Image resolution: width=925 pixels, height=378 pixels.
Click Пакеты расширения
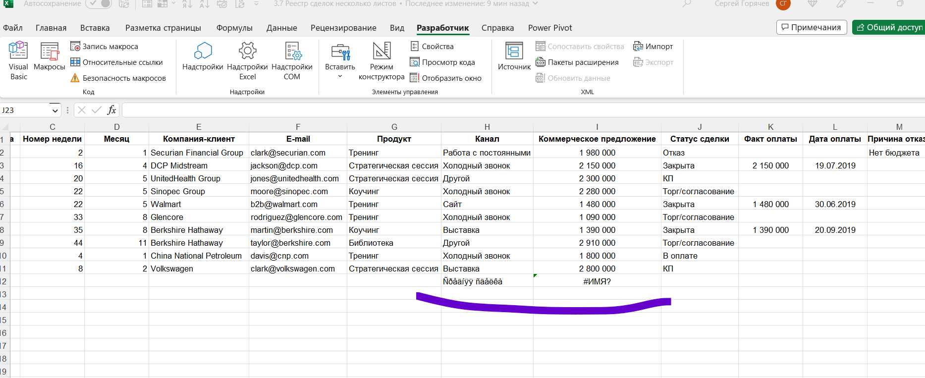(577, 62)
